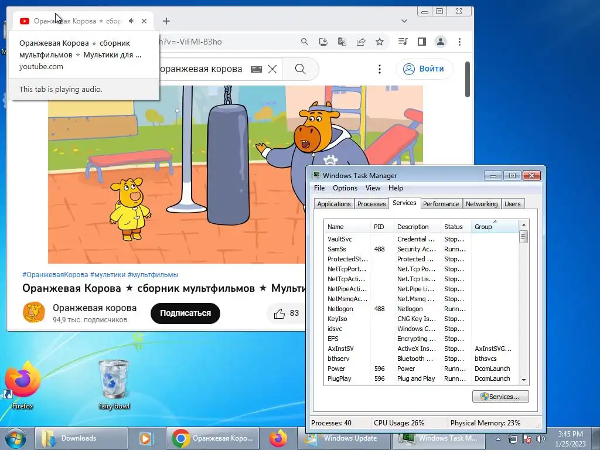Open the Оранжевая корова channel name
This screenshot has width=600, height=450.
(x=94, y=308)
